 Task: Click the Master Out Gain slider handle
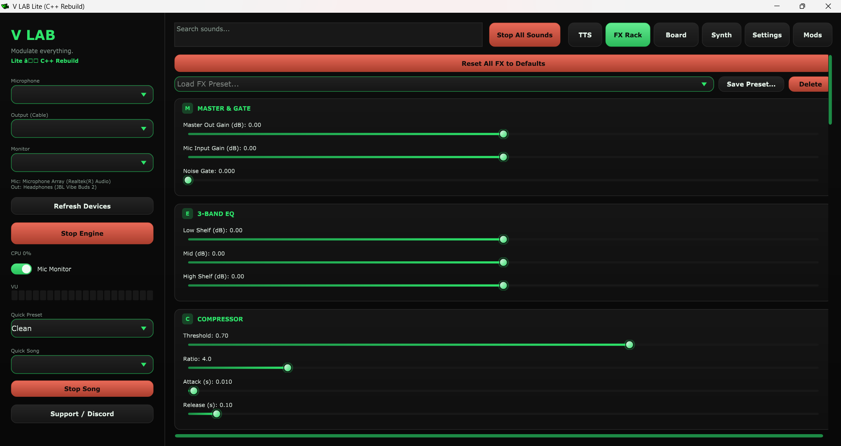[504, 134]
